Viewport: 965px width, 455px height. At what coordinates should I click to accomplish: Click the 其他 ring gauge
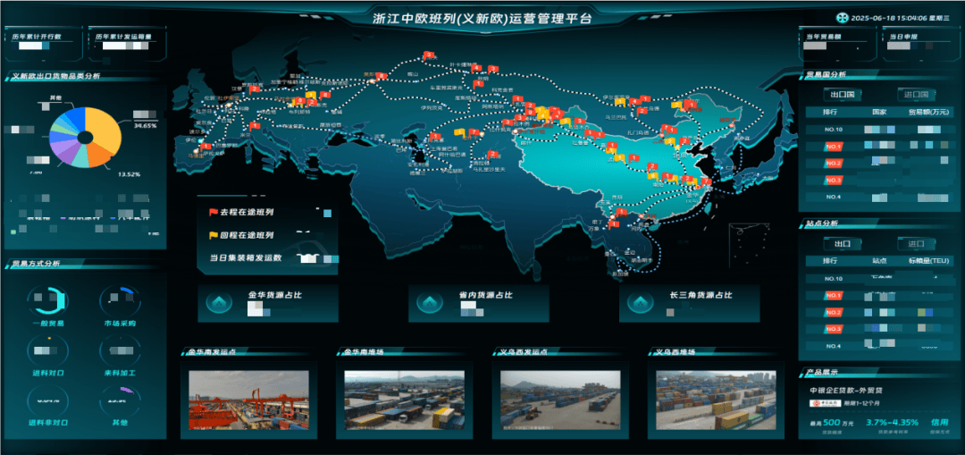click(x=118, y=400)
